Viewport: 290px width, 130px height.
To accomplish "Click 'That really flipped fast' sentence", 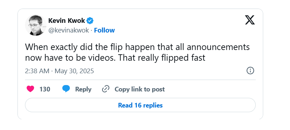I will point(162,58).
